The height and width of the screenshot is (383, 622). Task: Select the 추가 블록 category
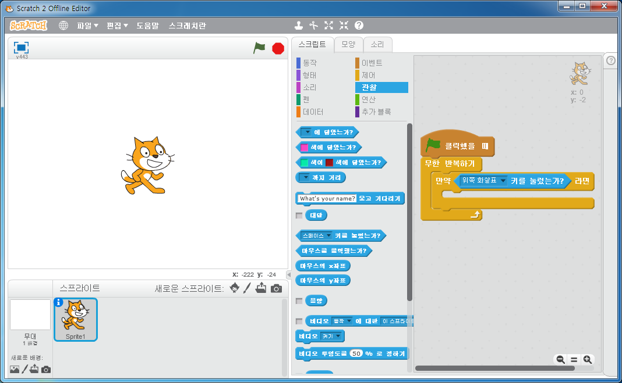click(376, 112)
